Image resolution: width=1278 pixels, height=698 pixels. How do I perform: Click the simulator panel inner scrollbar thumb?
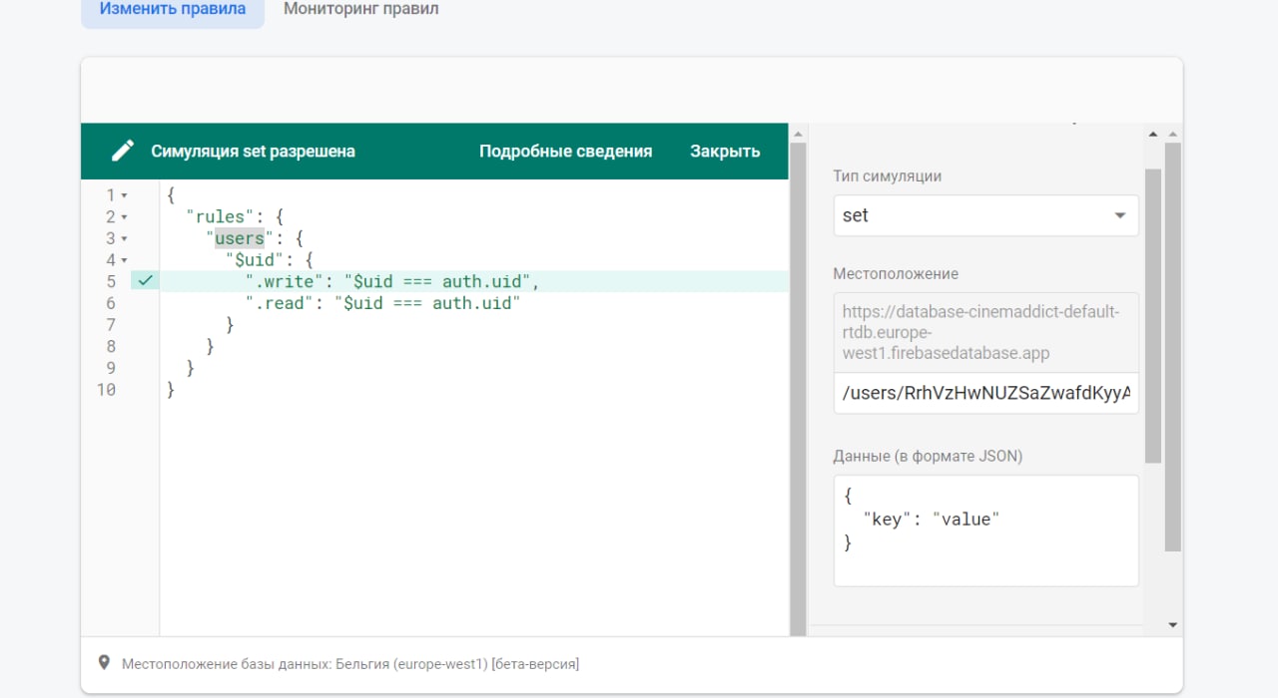1153,316
